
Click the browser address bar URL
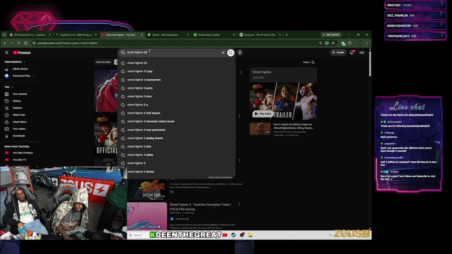[x=68, y=43]
